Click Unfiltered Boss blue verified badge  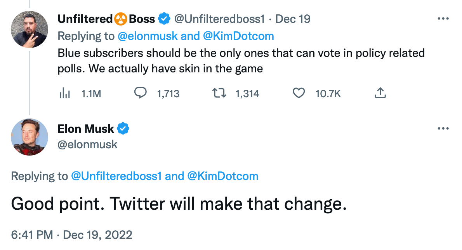[x=164, y=19]
